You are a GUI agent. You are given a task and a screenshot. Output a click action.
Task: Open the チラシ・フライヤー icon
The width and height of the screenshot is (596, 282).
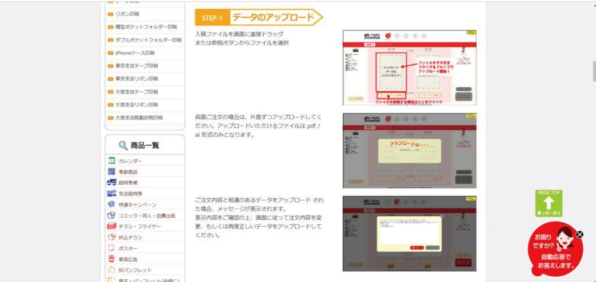coord(112,226)
